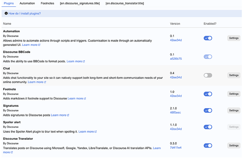247x159 pixels.
Task: Click external-link icon after Automation Learn more
Action: (39, 45)
